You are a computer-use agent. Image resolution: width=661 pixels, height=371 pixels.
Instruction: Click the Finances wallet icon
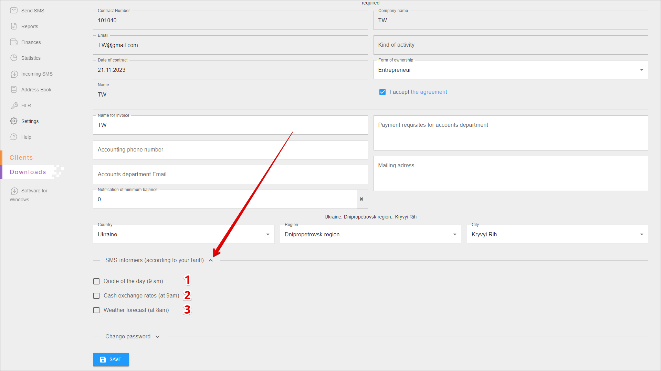coord(14,42)
